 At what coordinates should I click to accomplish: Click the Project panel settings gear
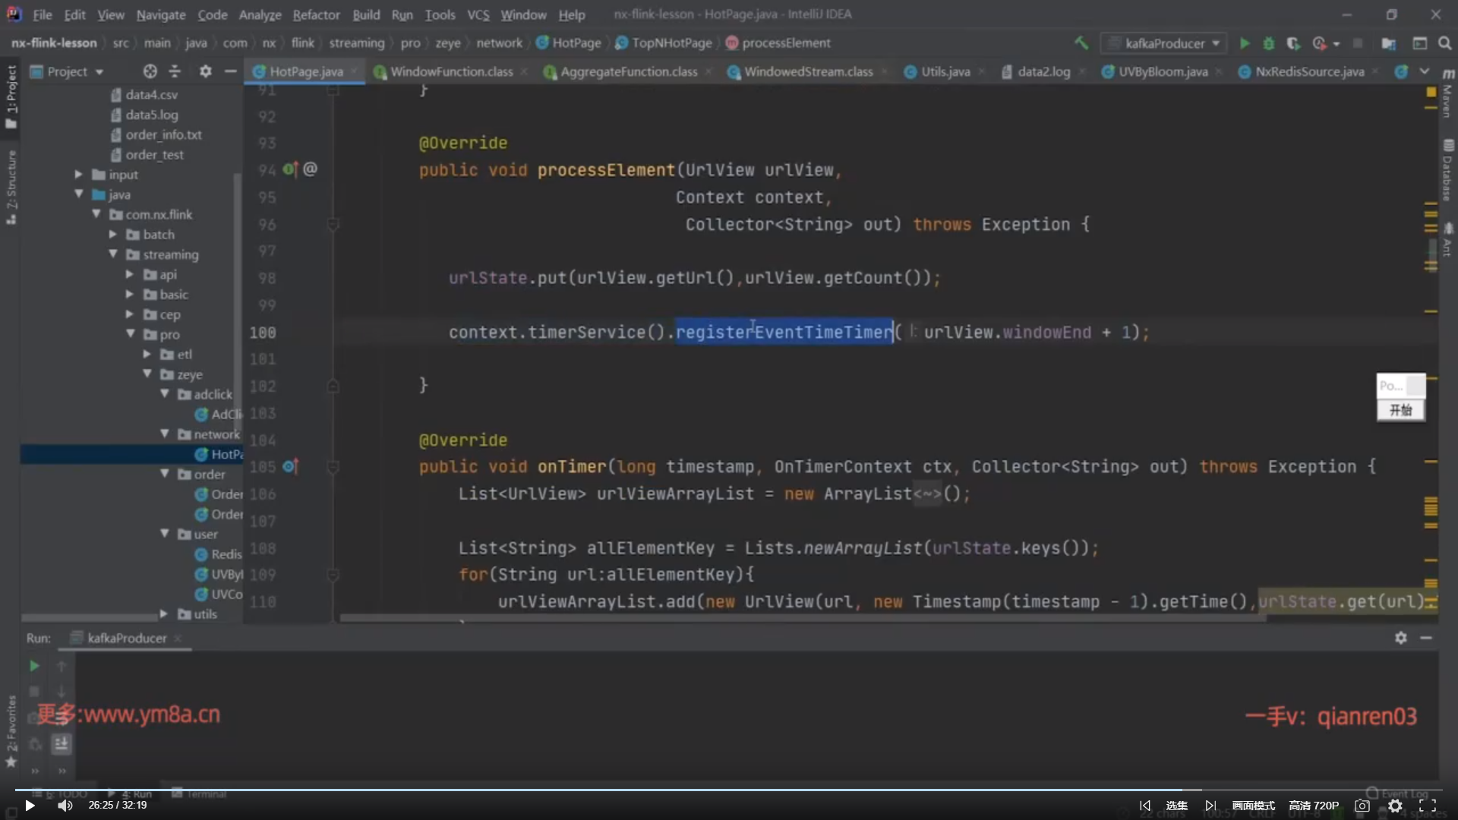(x=205, y=71)
